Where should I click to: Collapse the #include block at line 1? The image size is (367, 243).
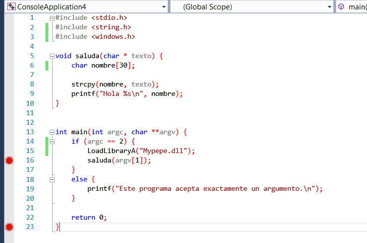click(x=52, y=18)
